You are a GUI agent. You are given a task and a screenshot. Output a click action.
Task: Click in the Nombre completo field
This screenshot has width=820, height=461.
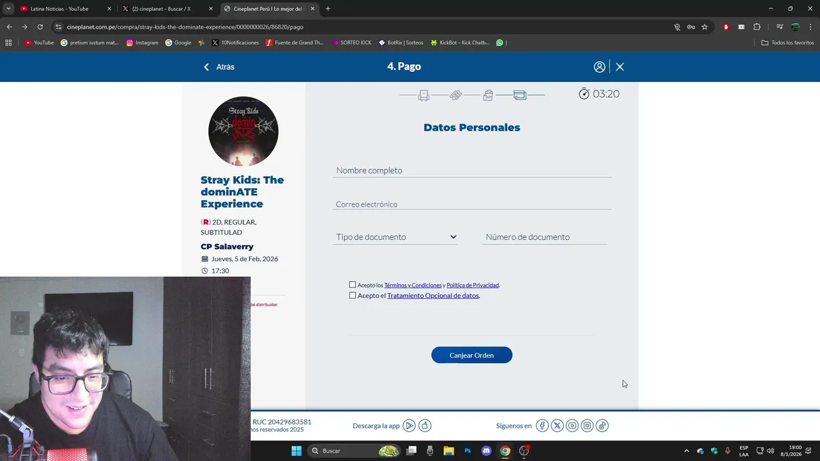472,170
